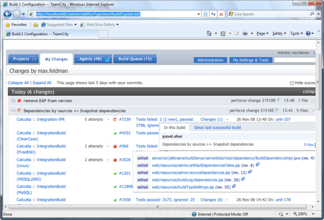This screenshot has height=220, width=324.
Task: Open Suggested Sites dropdown
Action: point(75,25)
